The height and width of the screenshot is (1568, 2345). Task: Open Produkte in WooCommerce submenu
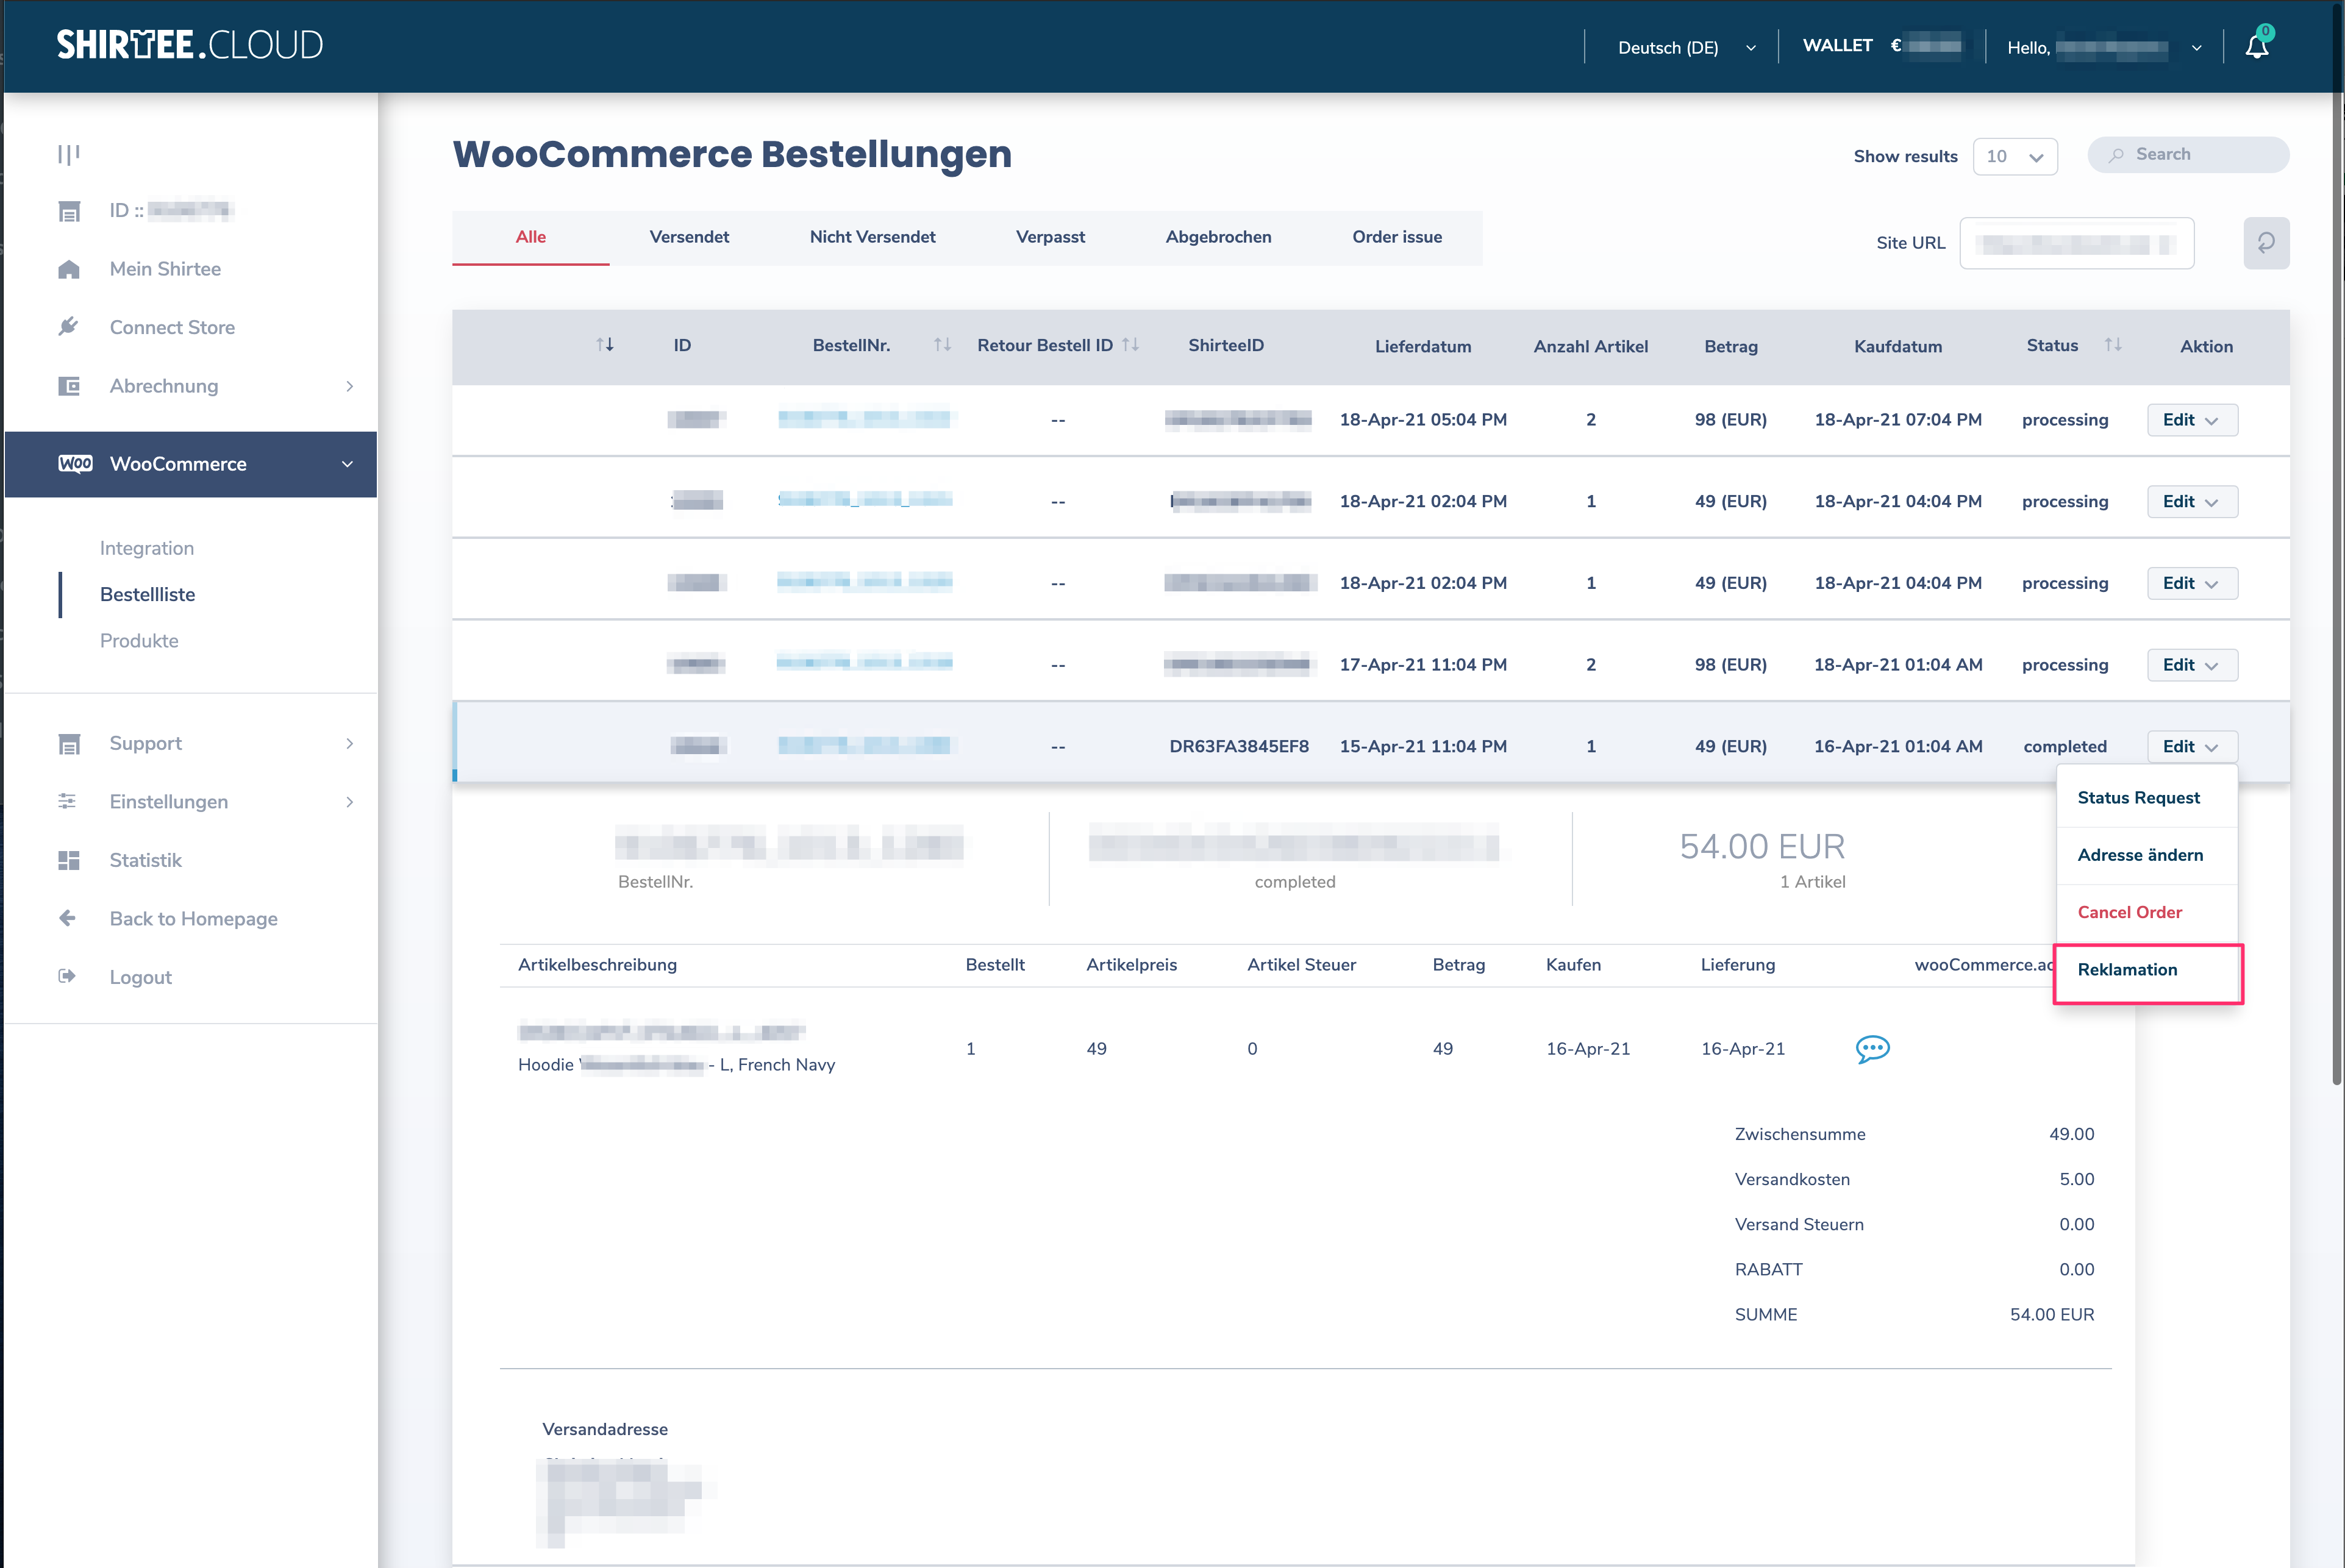[139, 641]
